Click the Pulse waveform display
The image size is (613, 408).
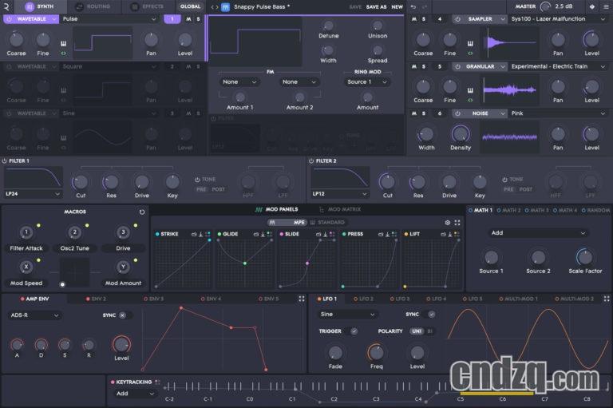[102, 42]
